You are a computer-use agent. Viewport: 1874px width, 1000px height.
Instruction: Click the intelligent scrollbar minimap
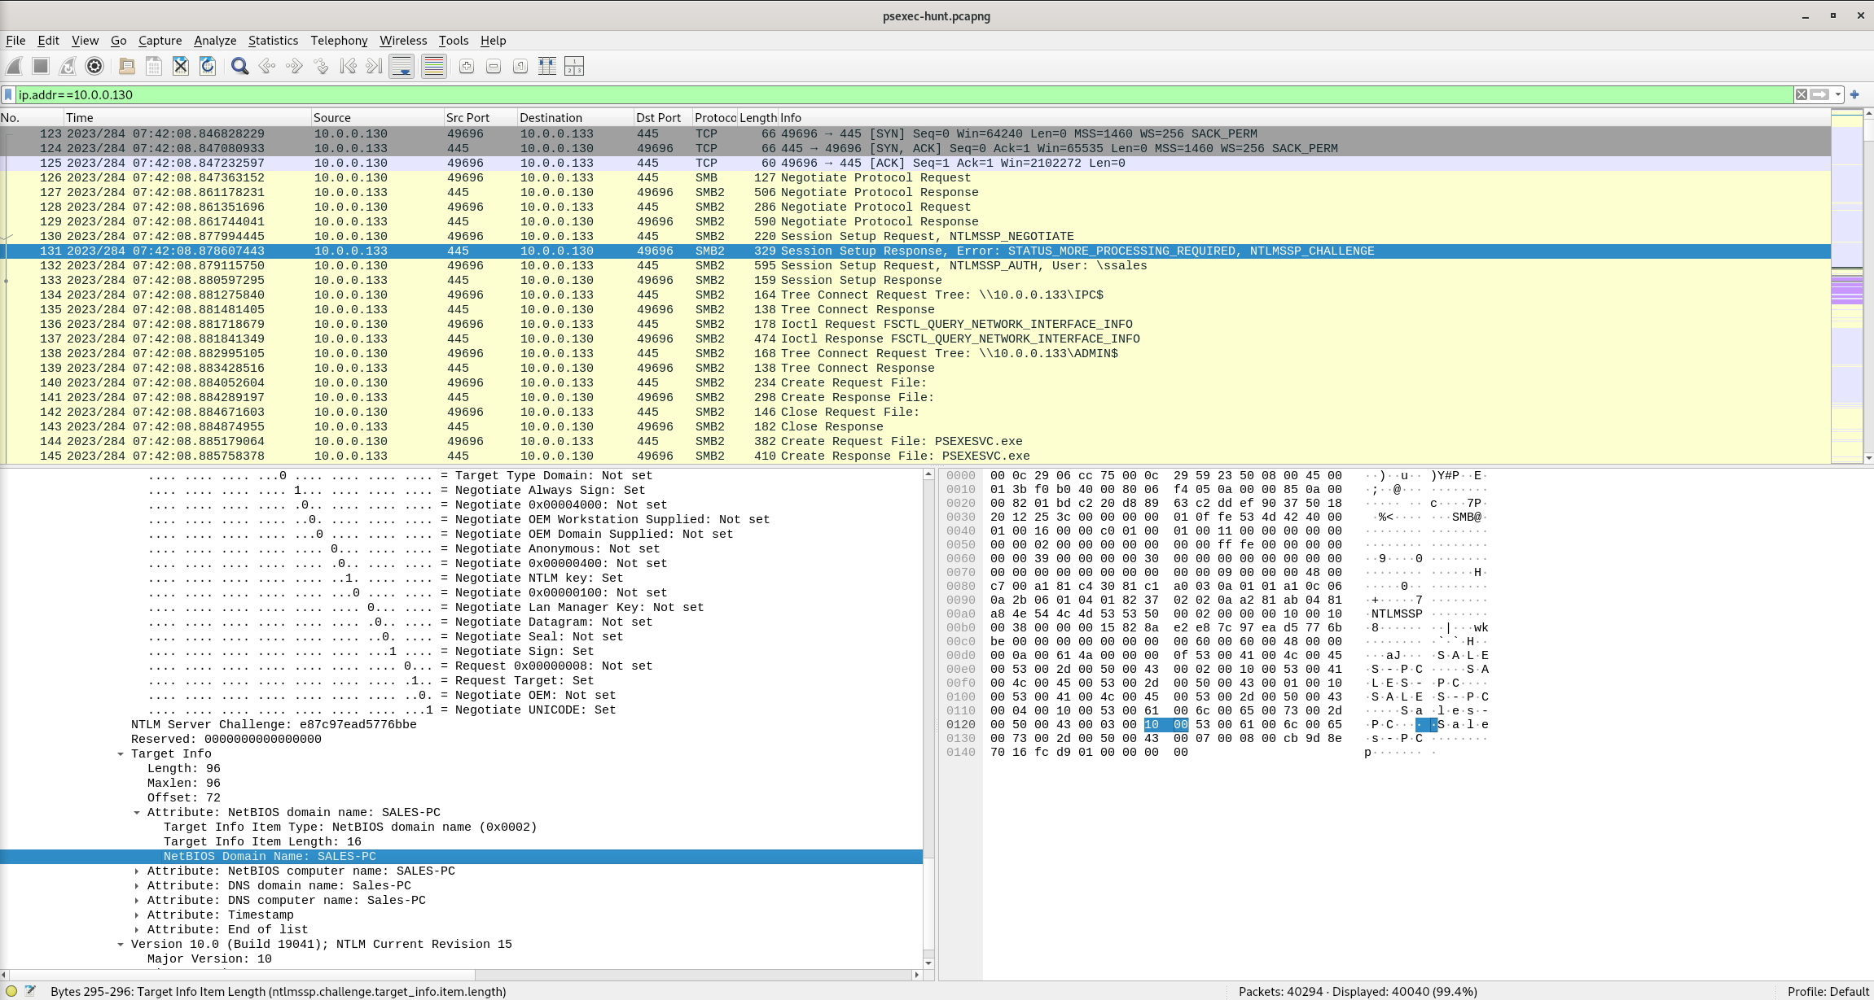point(1846,285)
